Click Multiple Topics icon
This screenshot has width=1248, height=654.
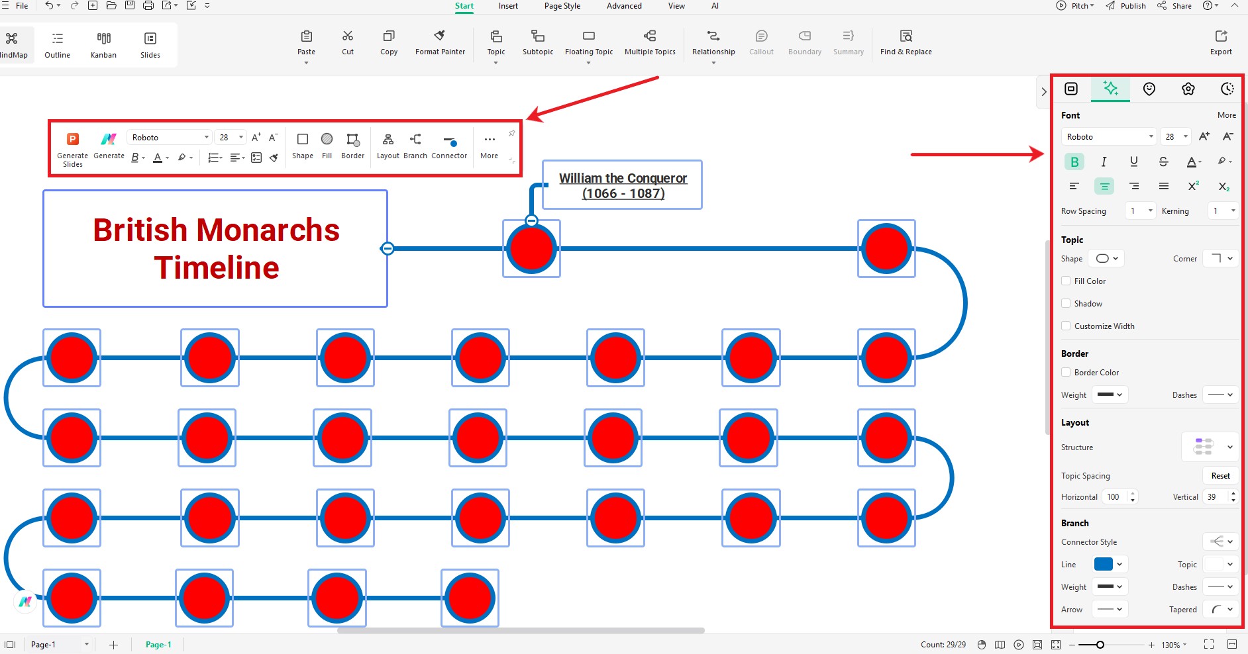pyautogui.click(x=650, y=36)
